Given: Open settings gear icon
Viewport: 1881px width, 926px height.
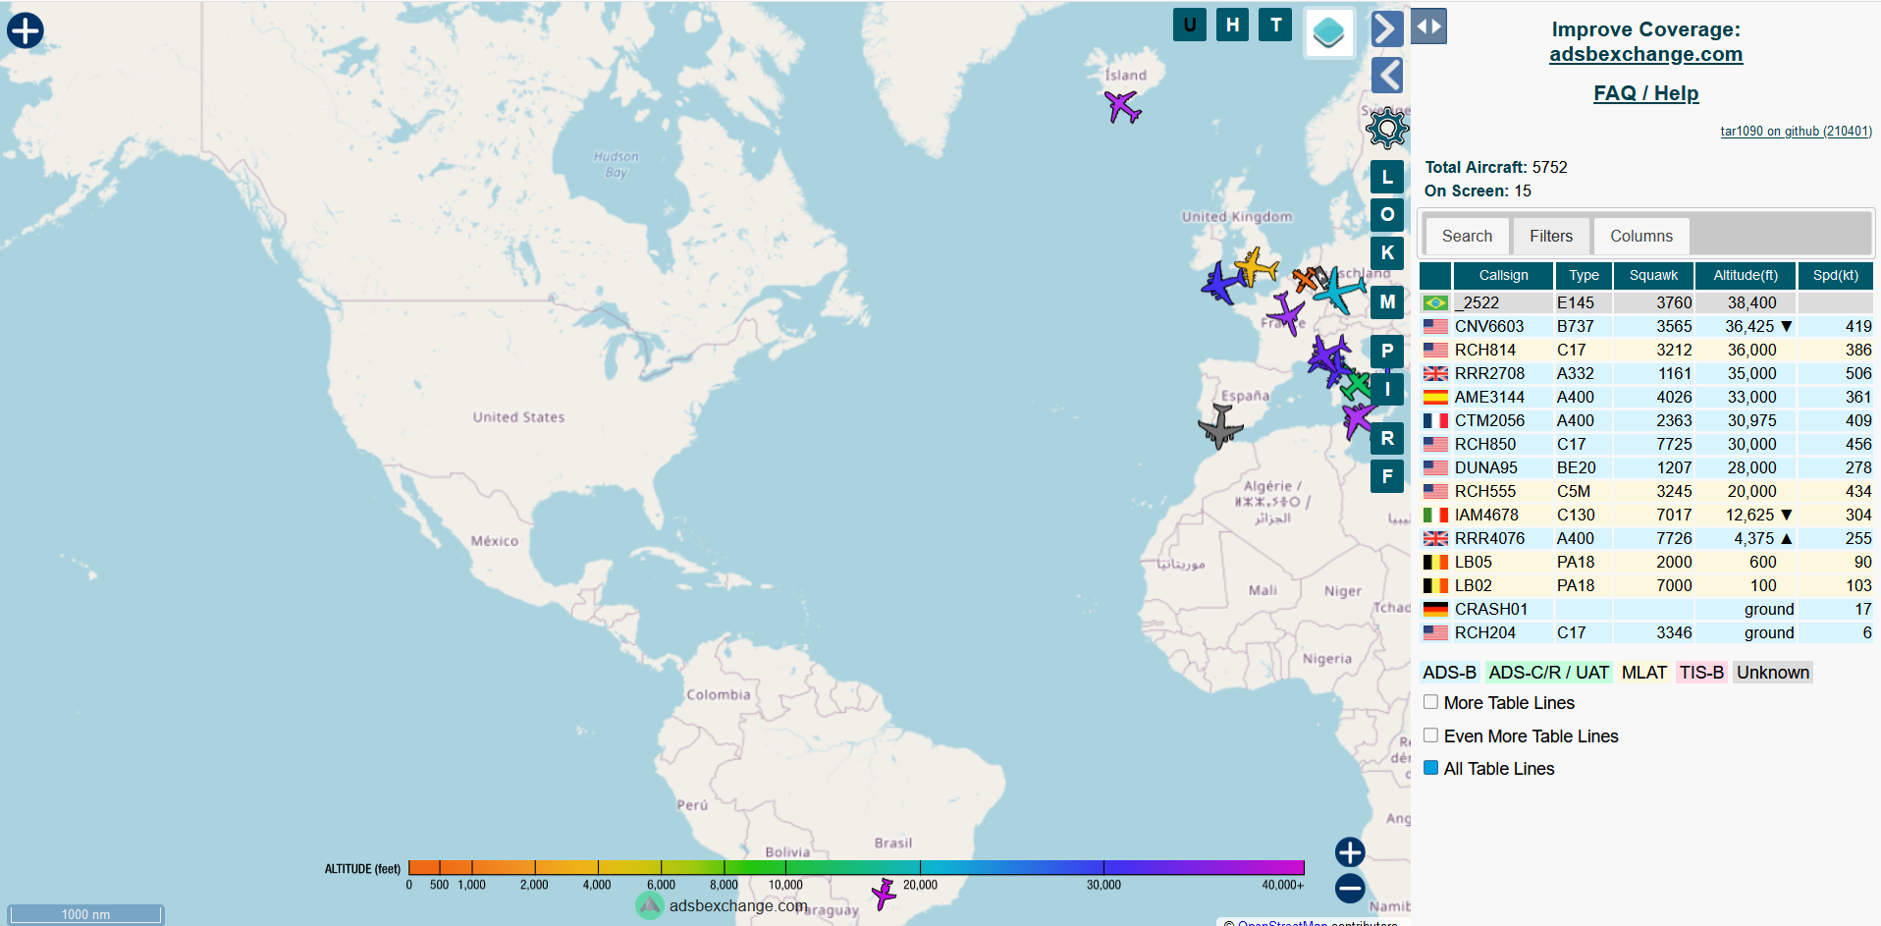Looking at the screenshot, I should tap(1387, 127).
